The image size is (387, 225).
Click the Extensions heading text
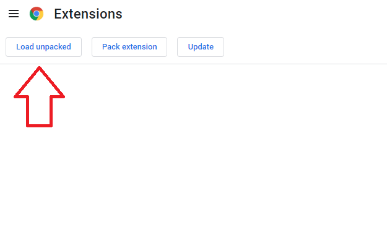tap(88, 14)
